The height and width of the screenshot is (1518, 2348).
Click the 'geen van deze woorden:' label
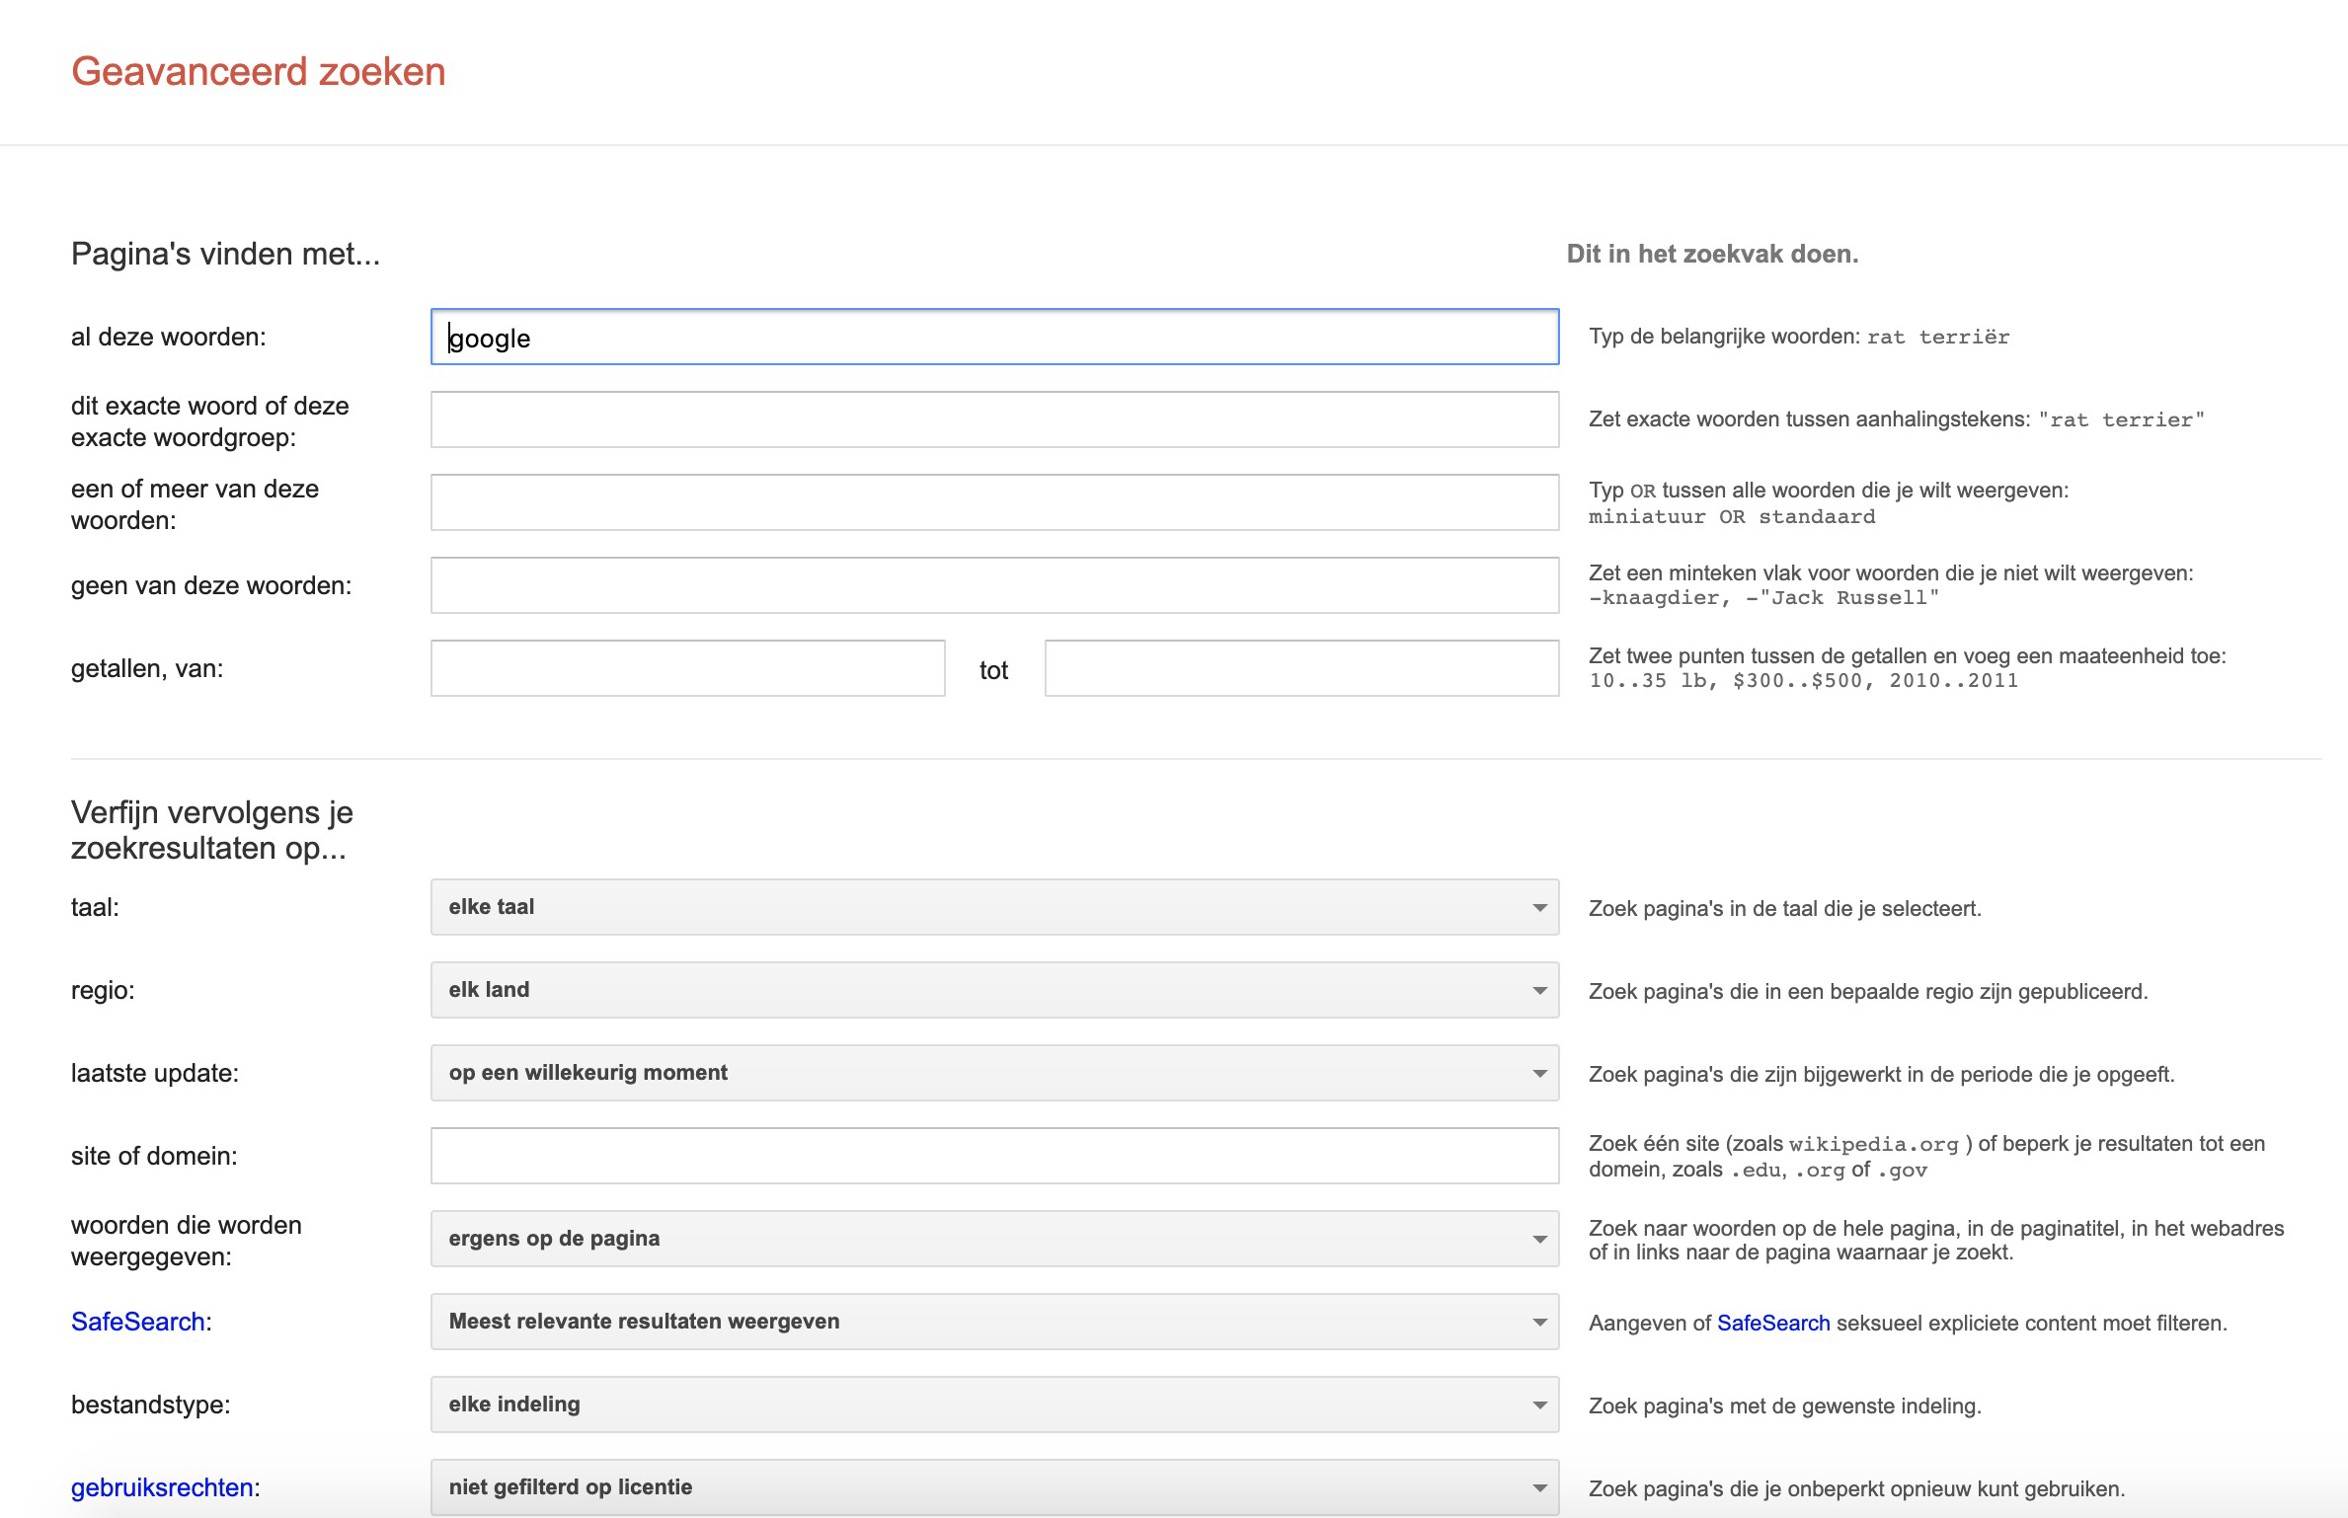pos(211,585)
